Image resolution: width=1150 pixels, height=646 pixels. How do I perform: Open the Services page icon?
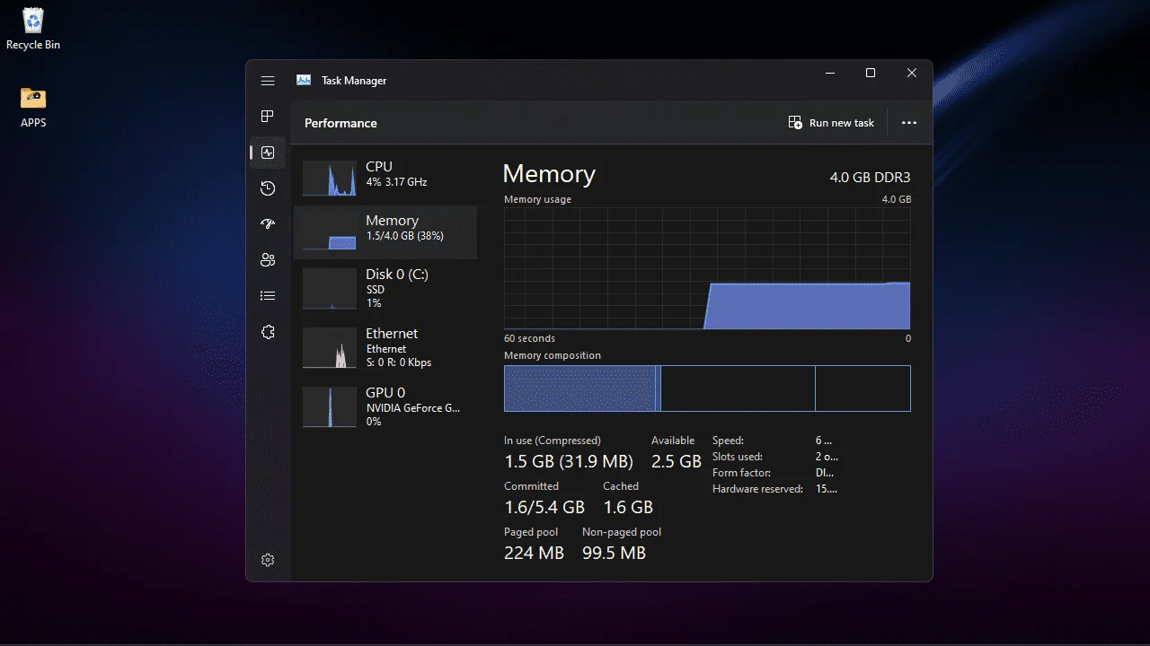pyautogui.click(x=268, y=332)
